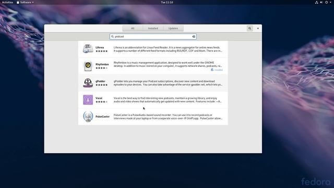Click the PulseCaster description text
Image resolution: width=334 pixels, height=188 pixels.
pyautogui.click(x=168, y=116)
